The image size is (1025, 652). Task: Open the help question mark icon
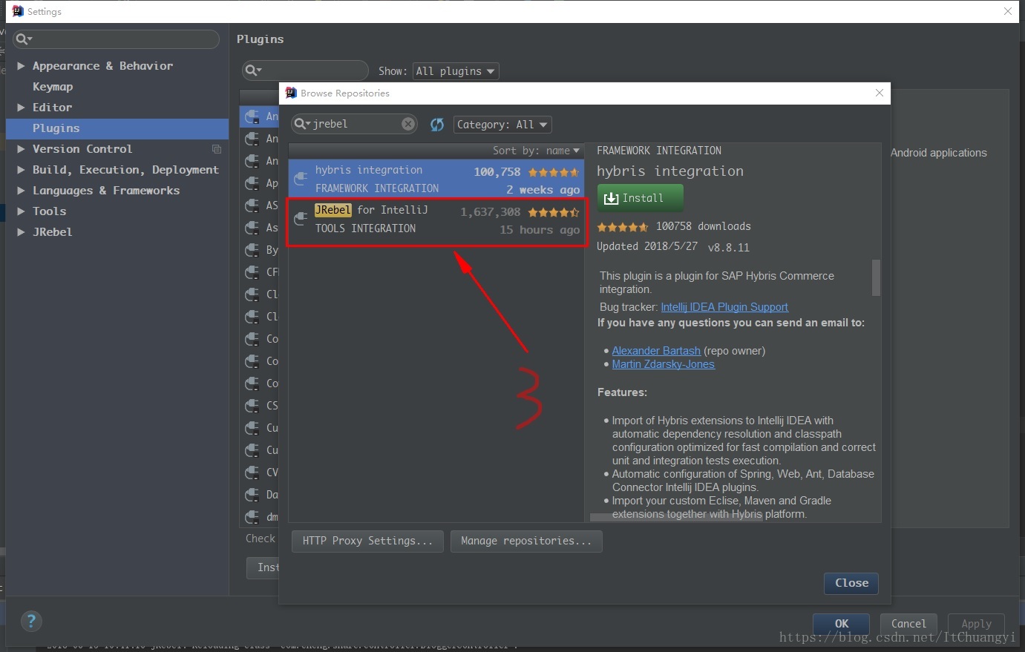point(31,622)
